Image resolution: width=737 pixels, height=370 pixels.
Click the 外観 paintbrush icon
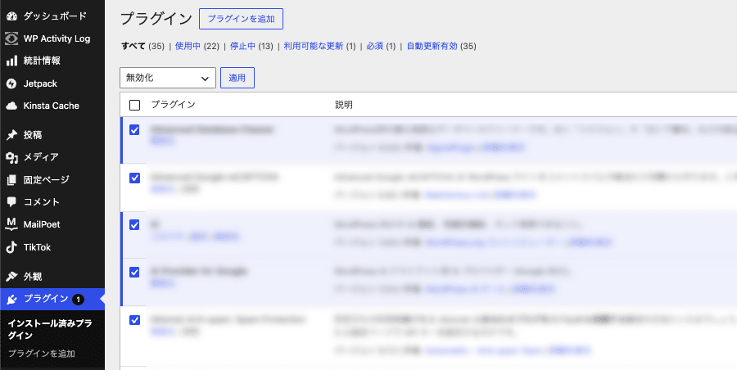(x=11, y=277)
